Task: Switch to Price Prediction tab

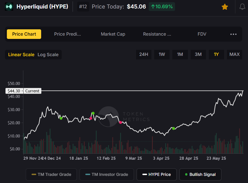Action: point(67,34)
